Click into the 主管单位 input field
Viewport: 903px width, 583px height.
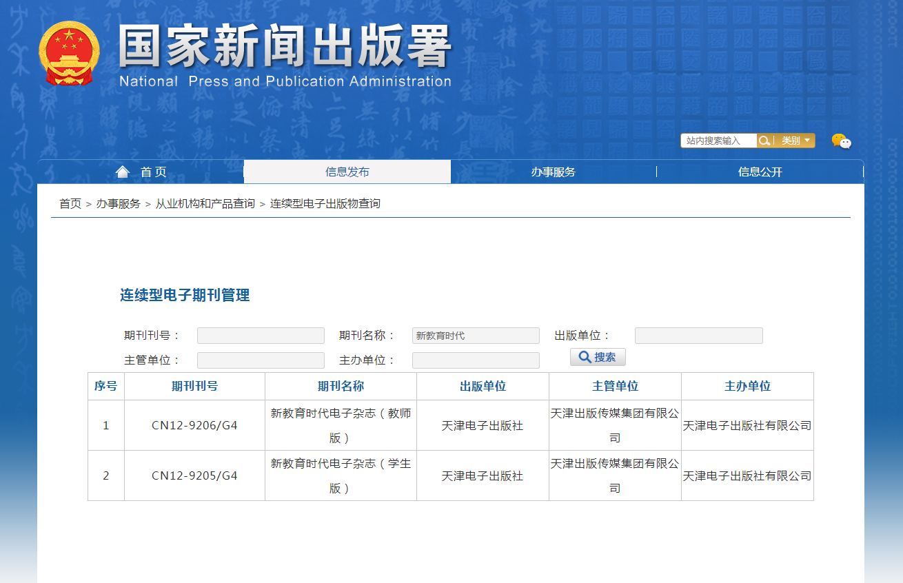[261, 360]
